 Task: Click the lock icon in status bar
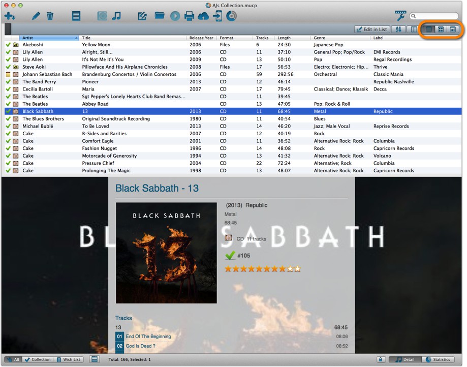point(381,359)
